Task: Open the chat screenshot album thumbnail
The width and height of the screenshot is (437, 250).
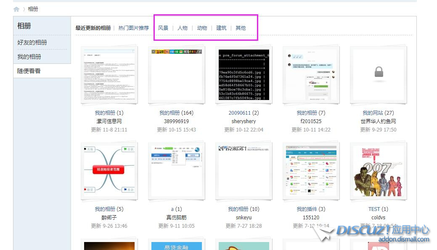Action: pyautogui.click(x=311, y=74)
